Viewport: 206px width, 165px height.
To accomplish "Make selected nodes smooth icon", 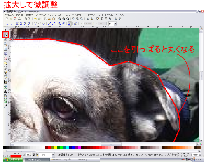I will click(x=40, y=24).
